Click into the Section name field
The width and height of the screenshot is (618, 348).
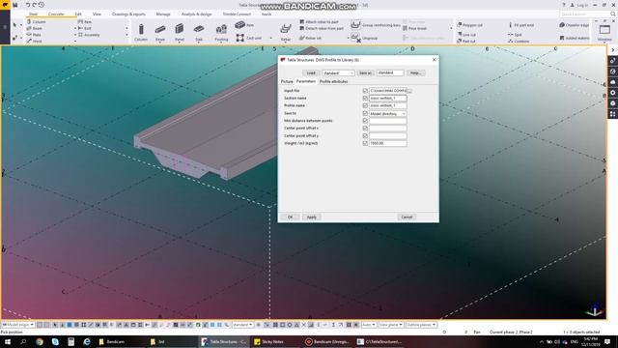pos(388,99)
